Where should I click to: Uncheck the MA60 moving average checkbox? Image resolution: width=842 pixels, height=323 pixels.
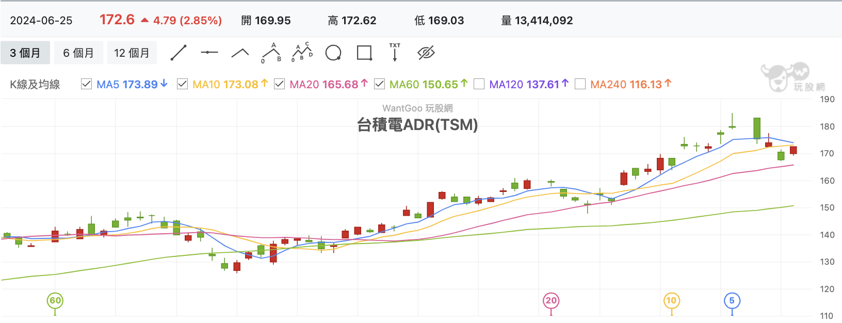(x=379, y=84)
